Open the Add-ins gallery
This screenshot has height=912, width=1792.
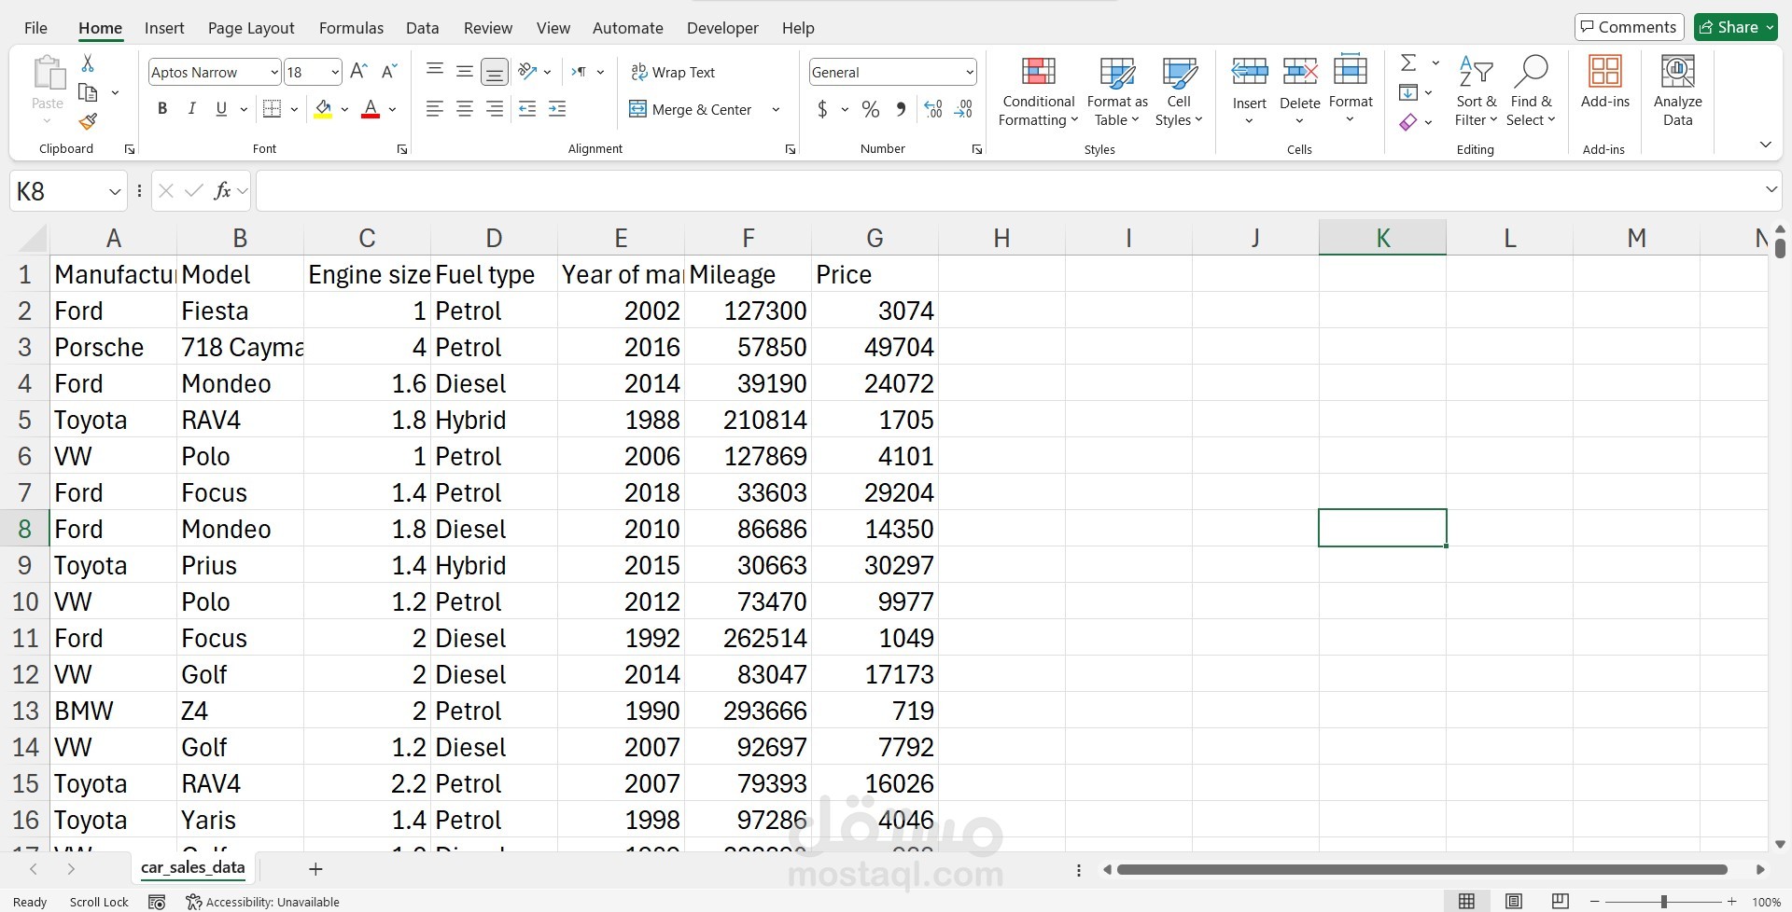click(1605, 82)
